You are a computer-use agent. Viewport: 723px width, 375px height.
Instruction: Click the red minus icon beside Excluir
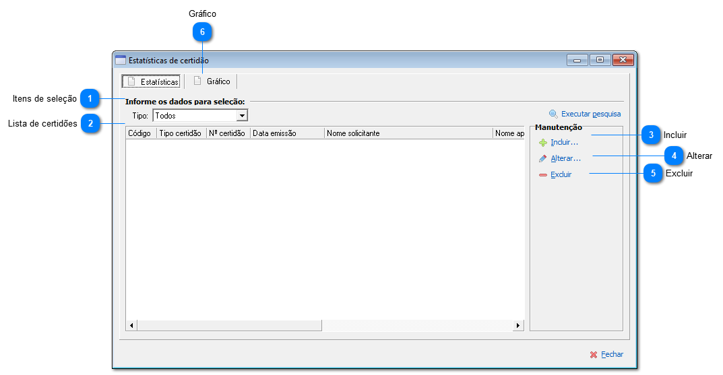(543, 175)
